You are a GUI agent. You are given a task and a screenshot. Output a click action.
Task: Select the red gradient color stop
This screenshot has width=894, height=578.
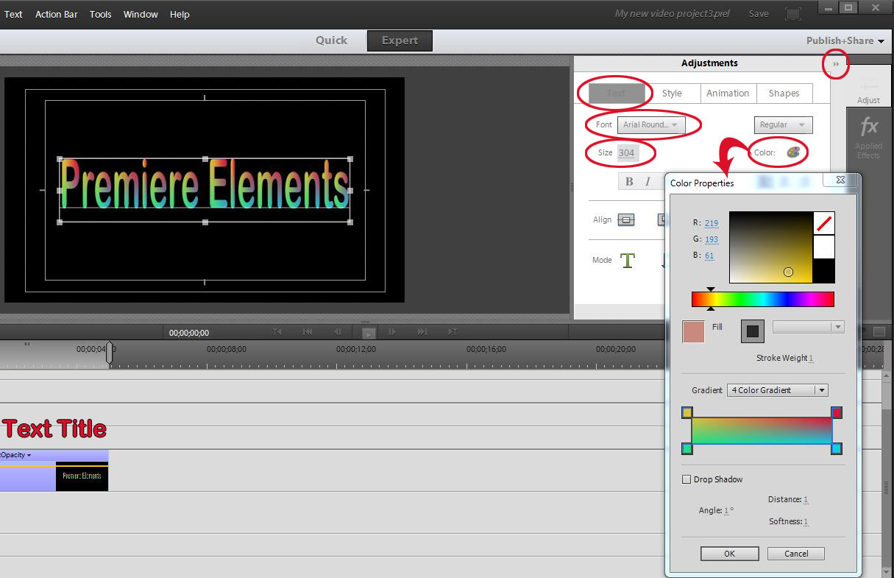837,413
